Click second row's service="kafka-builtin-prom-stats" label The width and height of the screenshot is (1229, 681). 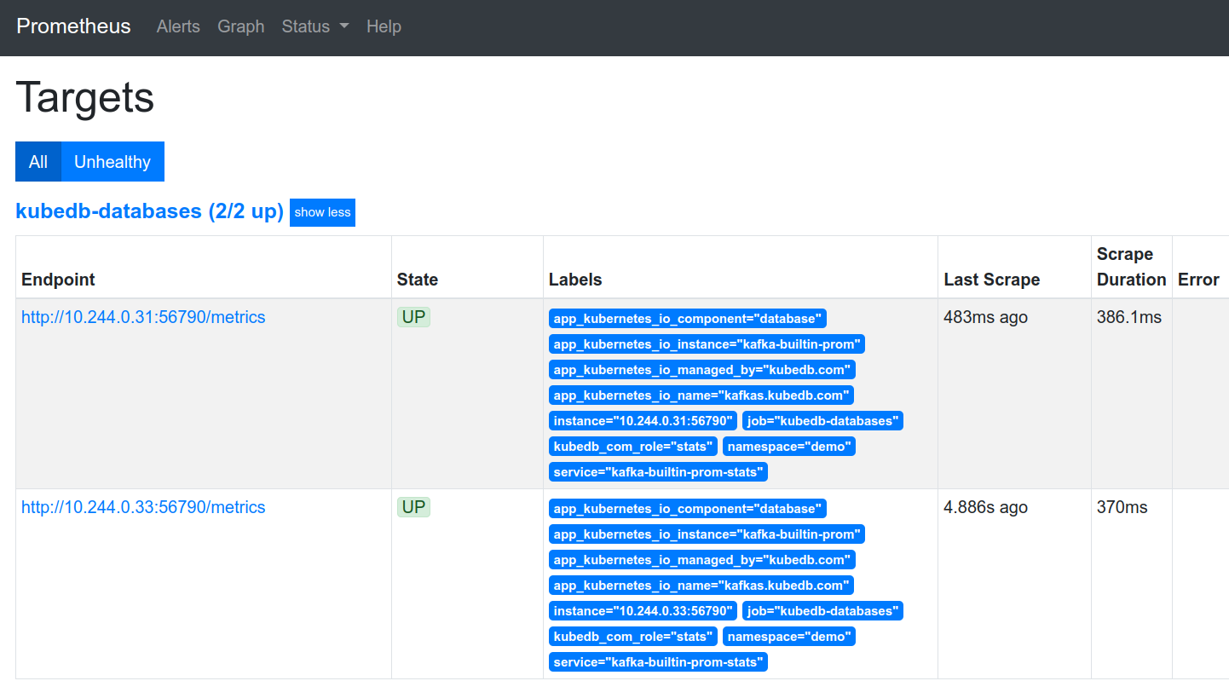coord(658,662)
